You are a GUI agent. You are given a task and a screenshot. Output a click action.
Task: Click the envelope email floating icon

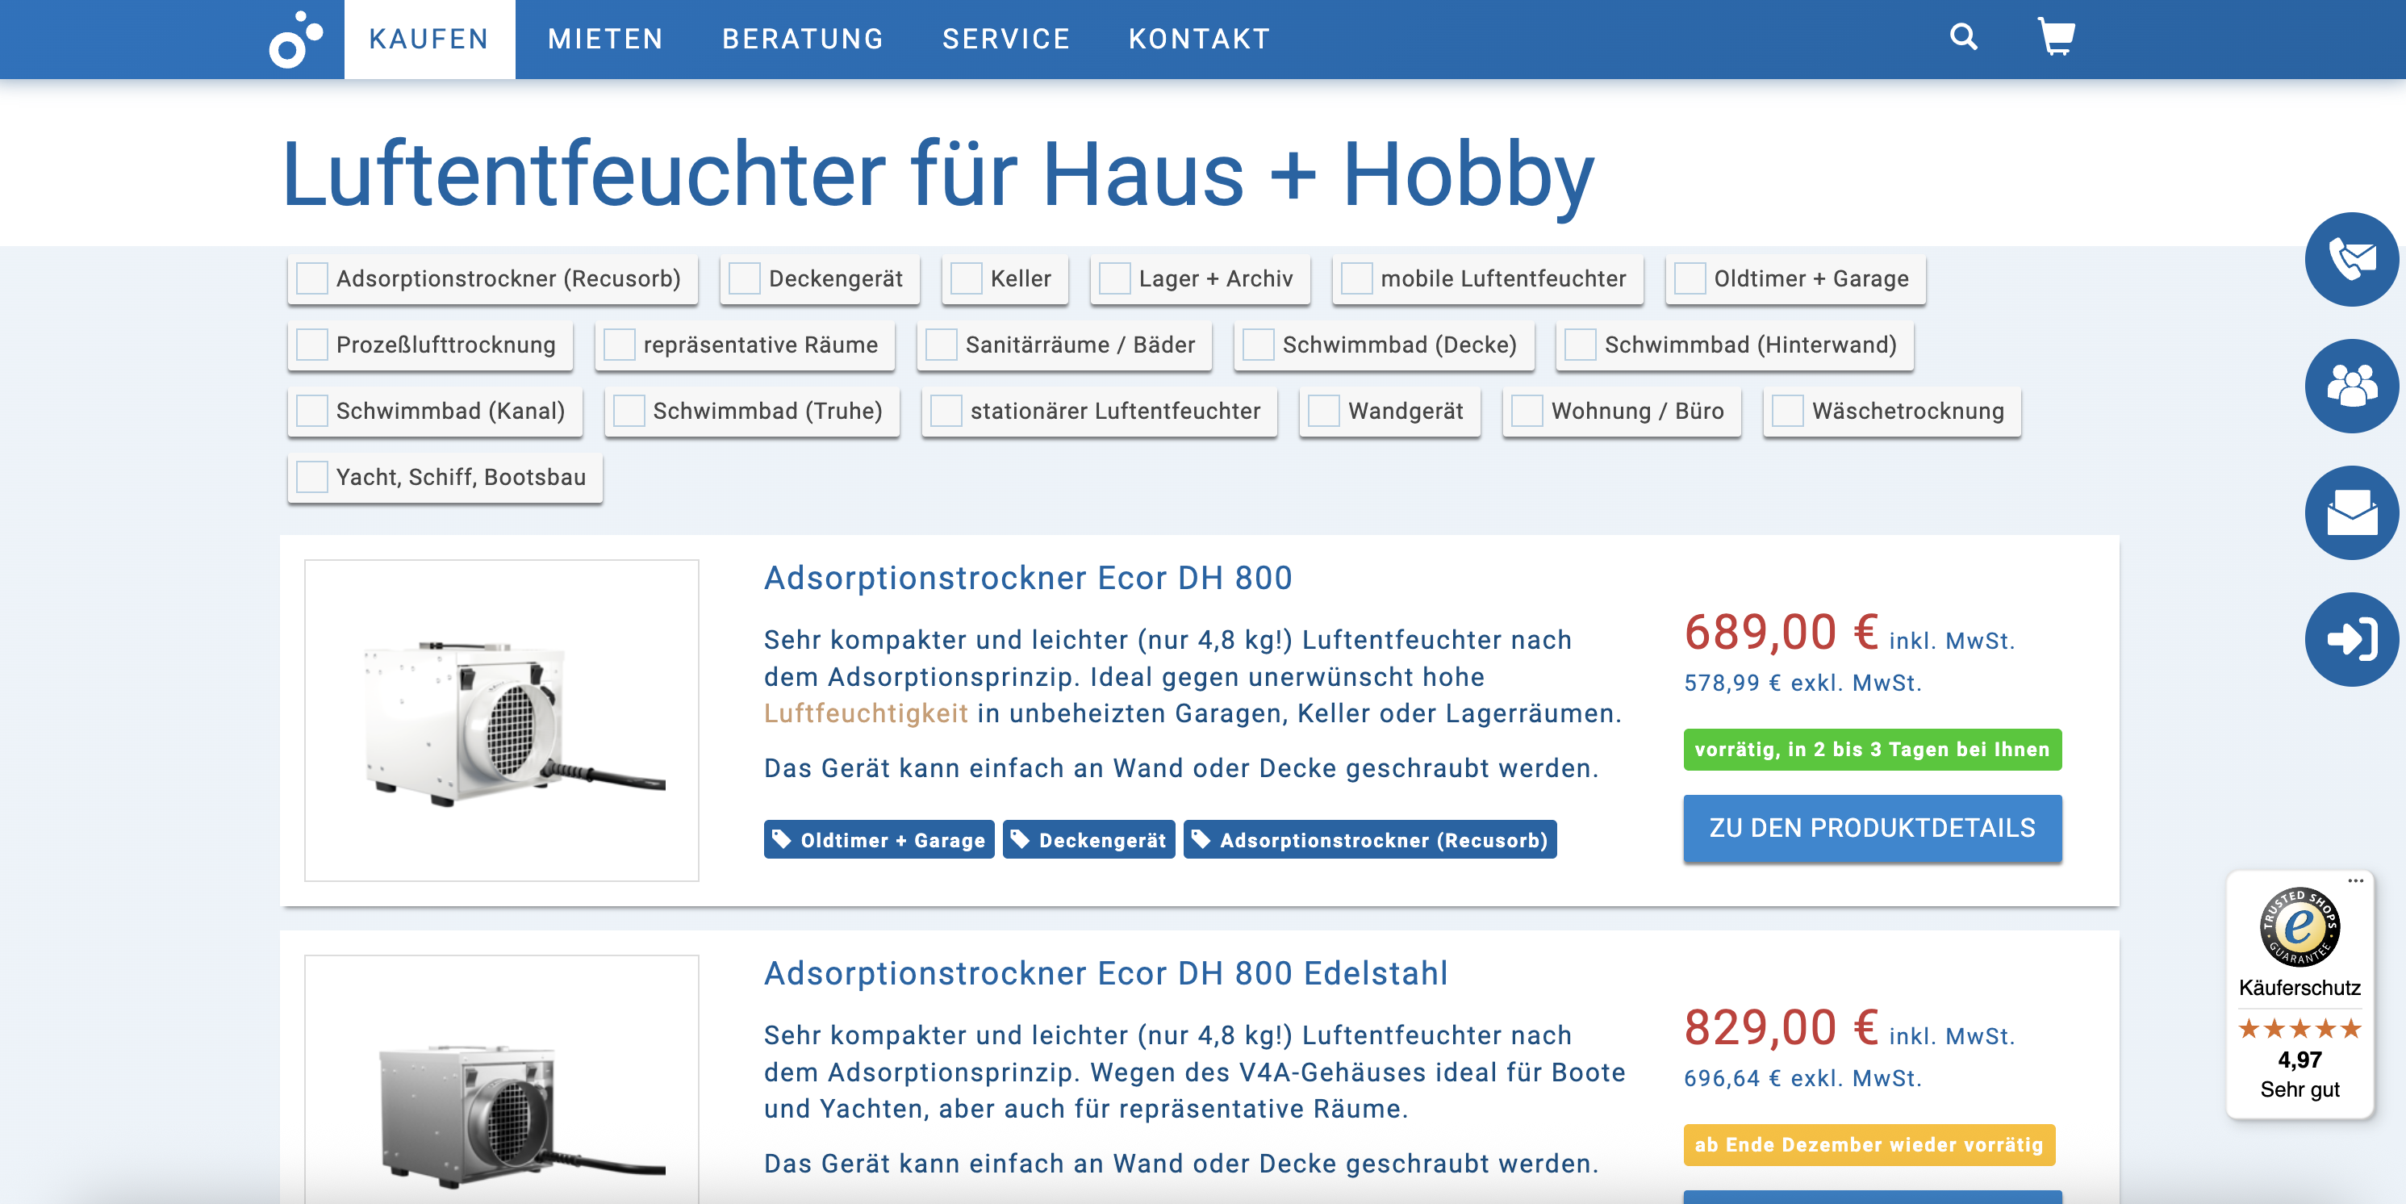pyautogui.click(x=2351, y=512)
